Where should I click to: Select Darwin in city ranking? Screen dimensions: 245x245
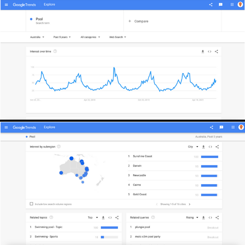tap(137, 166)
